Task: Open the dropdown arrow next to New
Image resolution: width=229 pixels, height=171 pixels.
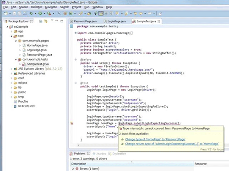Action: click(10, 14)
